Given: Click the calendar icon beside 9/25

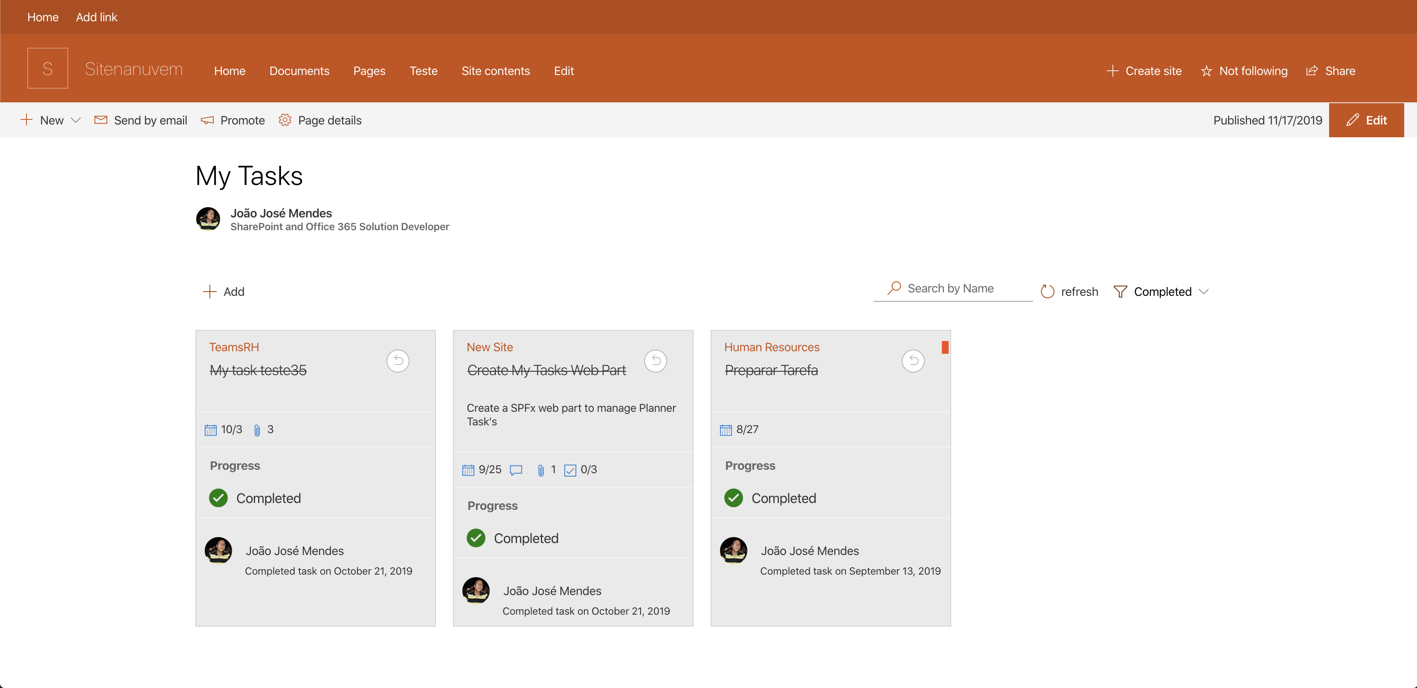Looking at the screenshot, I should tap(468, 470).
